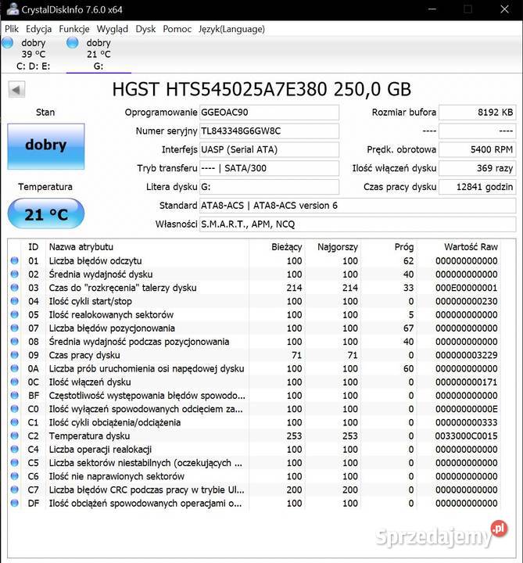Click the ID column header
This screenshot has height=563, width=523.
coord(33,247)
